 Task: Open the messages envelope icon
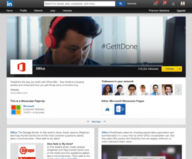point(156,3)
